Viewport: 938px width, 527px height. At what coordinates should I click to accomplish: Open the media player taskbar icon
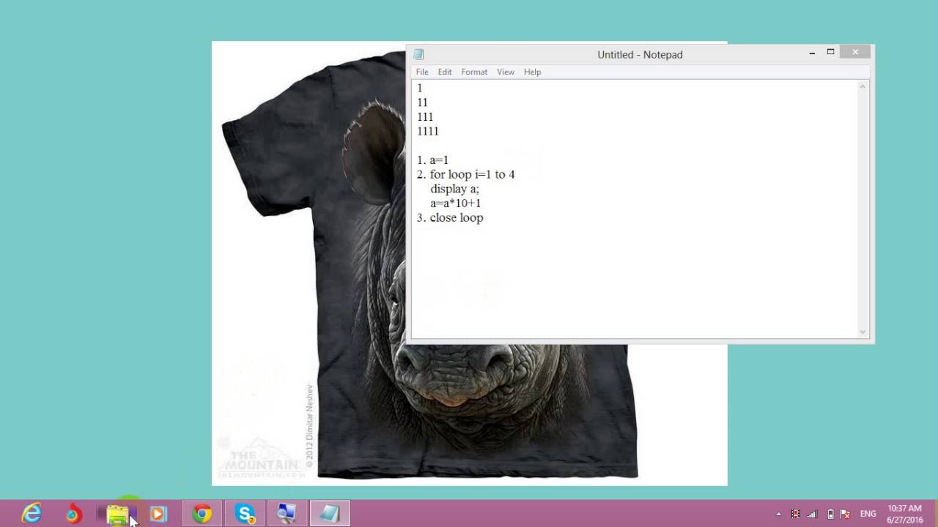tap(158, 514)
